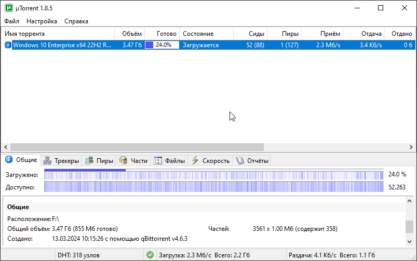Open the Настройка menu

tap(42, 21)
